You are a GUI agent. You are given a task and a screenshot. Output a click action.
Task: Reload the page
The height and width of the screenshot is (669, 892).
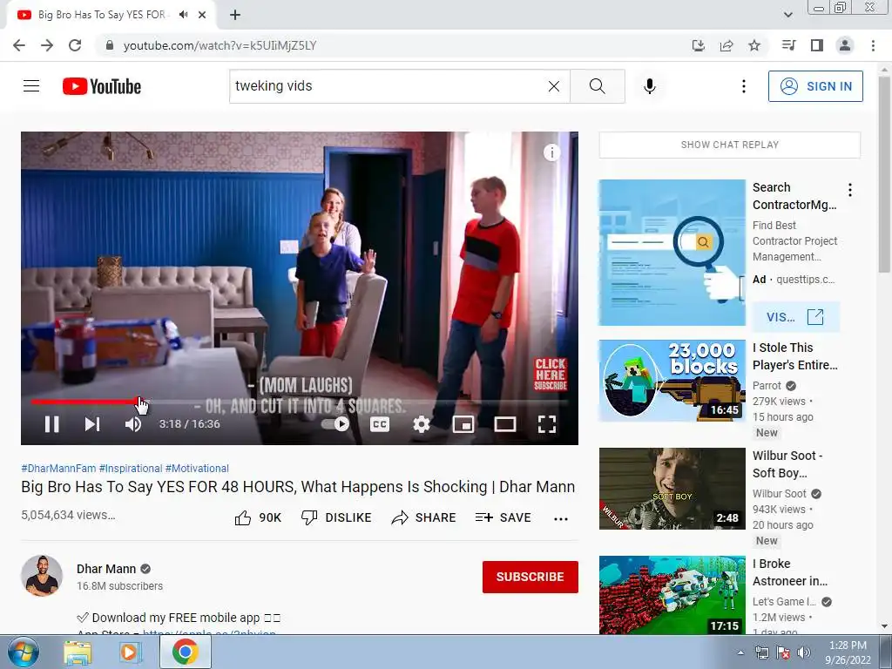click(75, 45)
